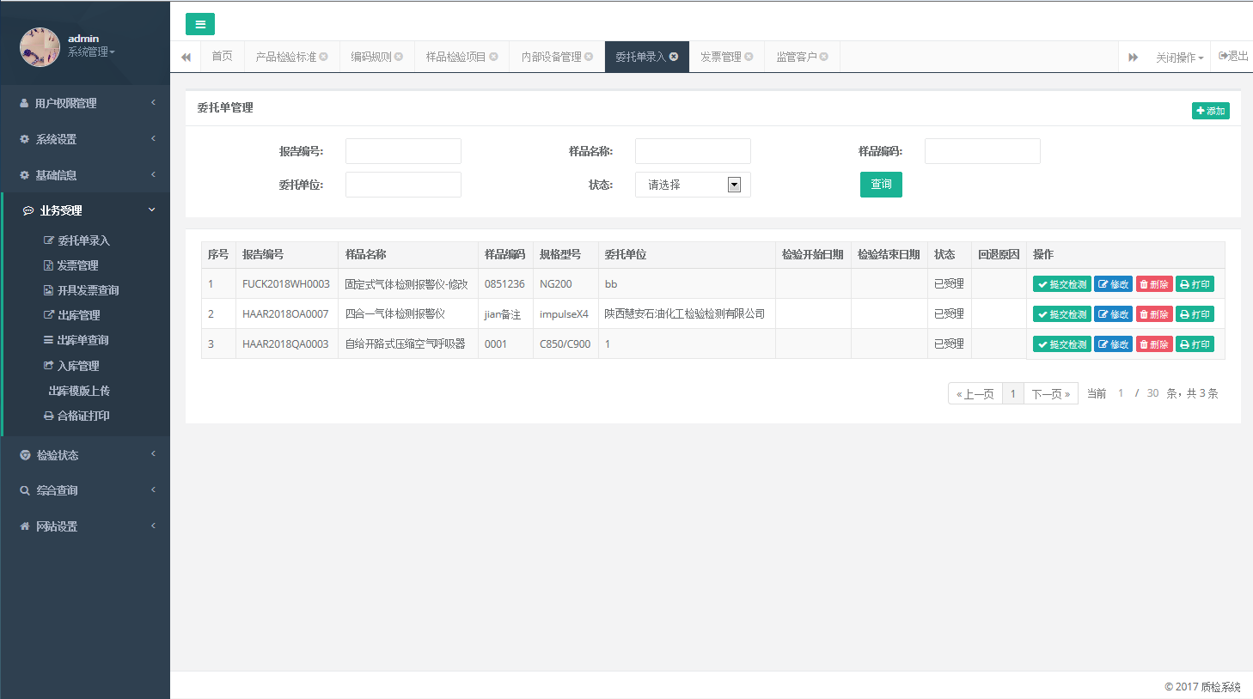
Task: Click the green 查询 search button
Action: tap(881, 185)
